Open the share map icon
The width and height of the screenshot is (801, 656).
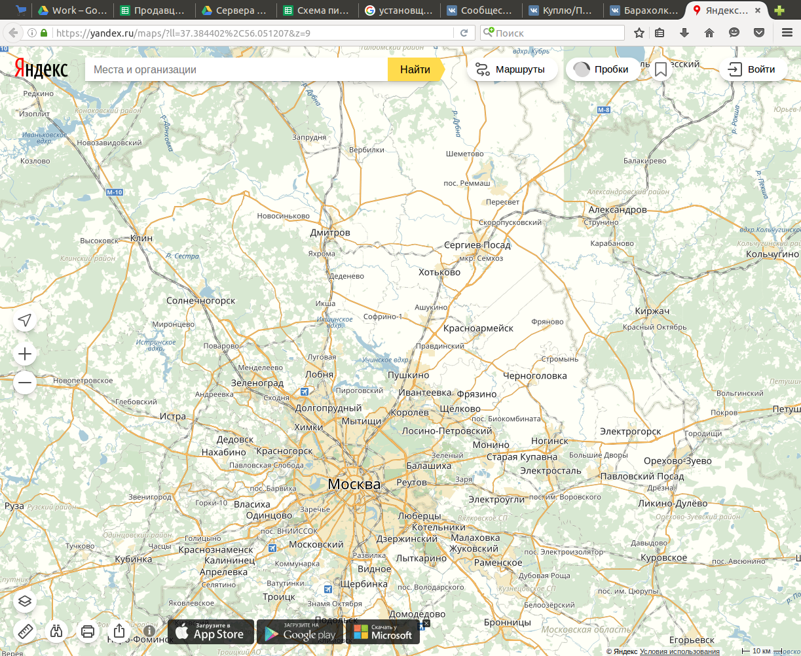(119, 631)
